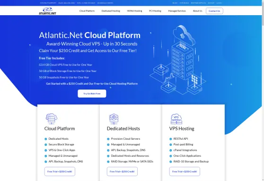This screenshot has width=264, height=181.
Task: Click the Dedicated Hosts card shield icon
Action: pos(114,119)
